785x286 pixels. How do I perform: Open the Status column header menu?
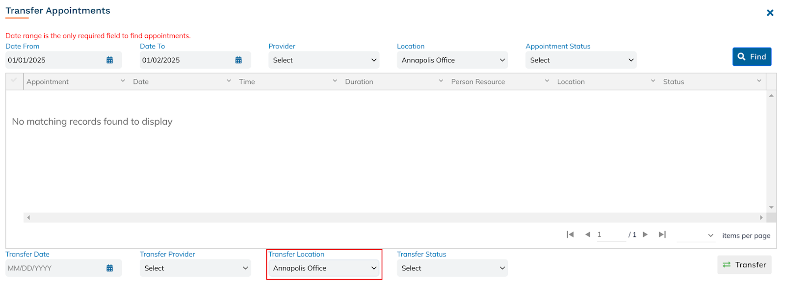click(x=759, y=81)
